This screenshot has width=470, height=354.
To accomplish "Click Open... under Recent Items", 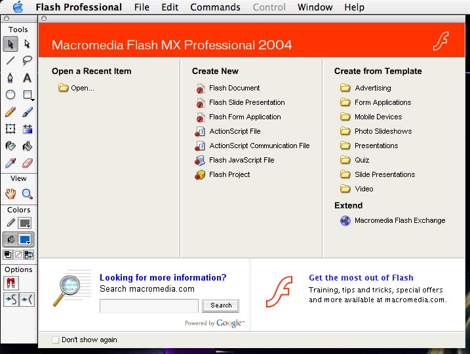I will click(x=76, y=88).
